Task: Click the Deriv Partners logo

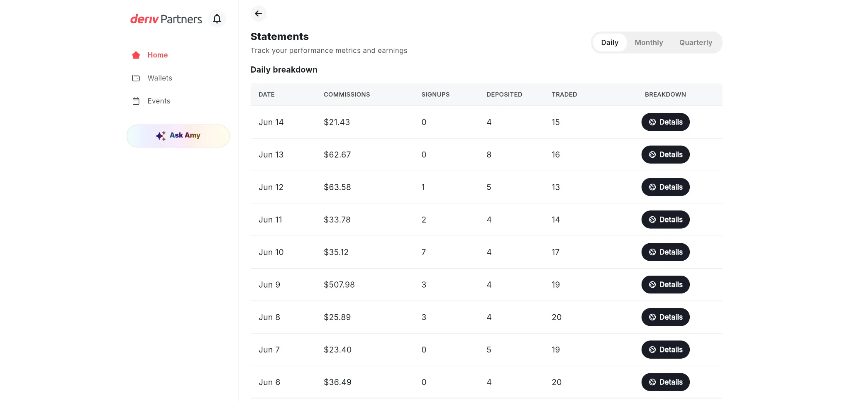Action: (x=166, y=19)
